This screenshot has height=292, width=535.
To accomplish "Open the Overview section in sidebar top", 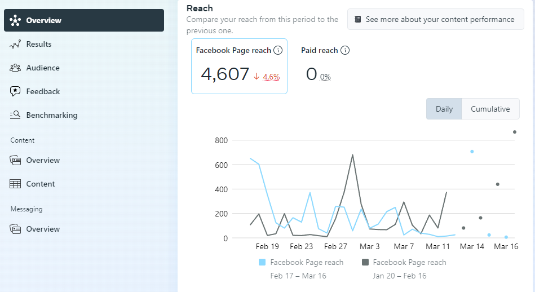I will [84, 20].
